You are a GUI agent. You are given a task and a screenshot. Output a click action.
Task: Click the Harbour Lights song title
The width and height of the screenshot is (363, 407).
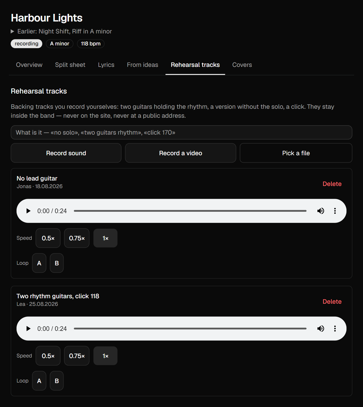tap(47, 18)
